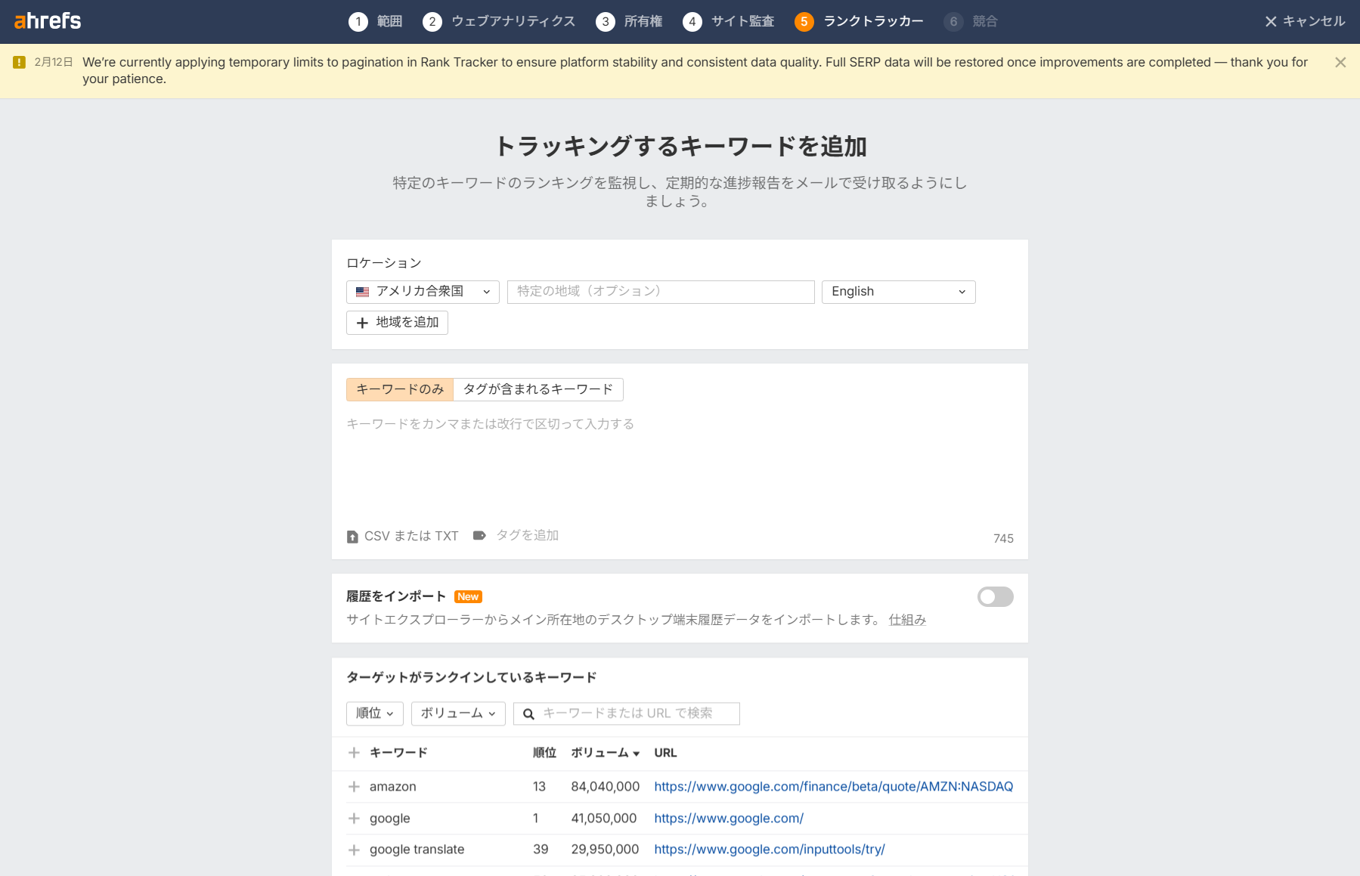Screen dimensions: 1360x876
Task: Click the CSV または TXT upload icon
Action: click(352, 536)
